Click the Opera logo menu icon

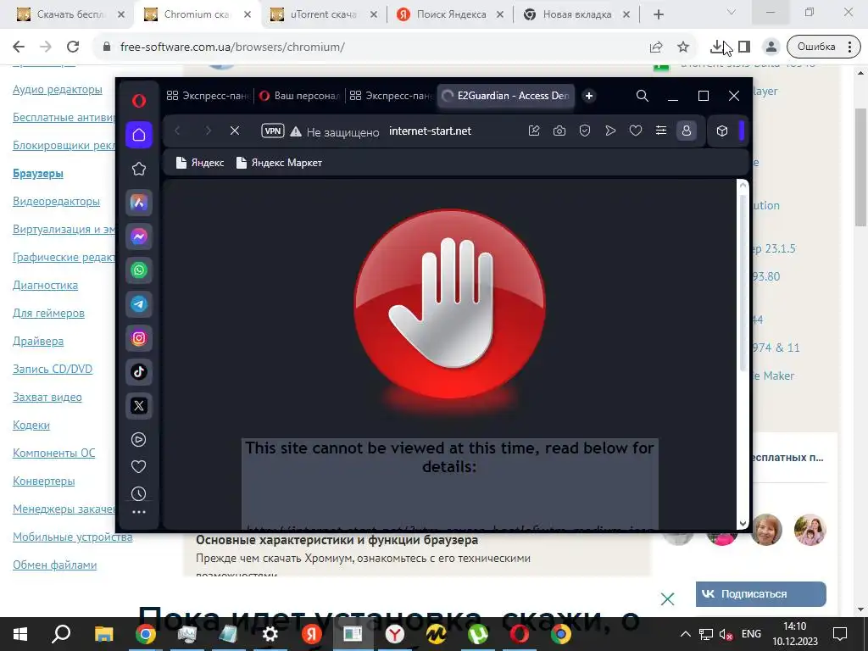pos(139,100)
